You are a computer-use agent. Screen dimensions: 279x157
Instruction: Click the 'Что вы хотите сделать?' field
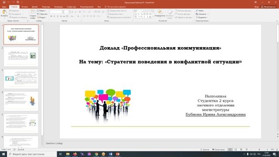tap(115, 7)
